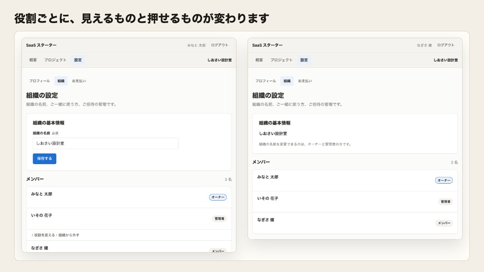
Task: Select 設定 tab in left window
Action: pyautogui.click(x=78, y=60)
